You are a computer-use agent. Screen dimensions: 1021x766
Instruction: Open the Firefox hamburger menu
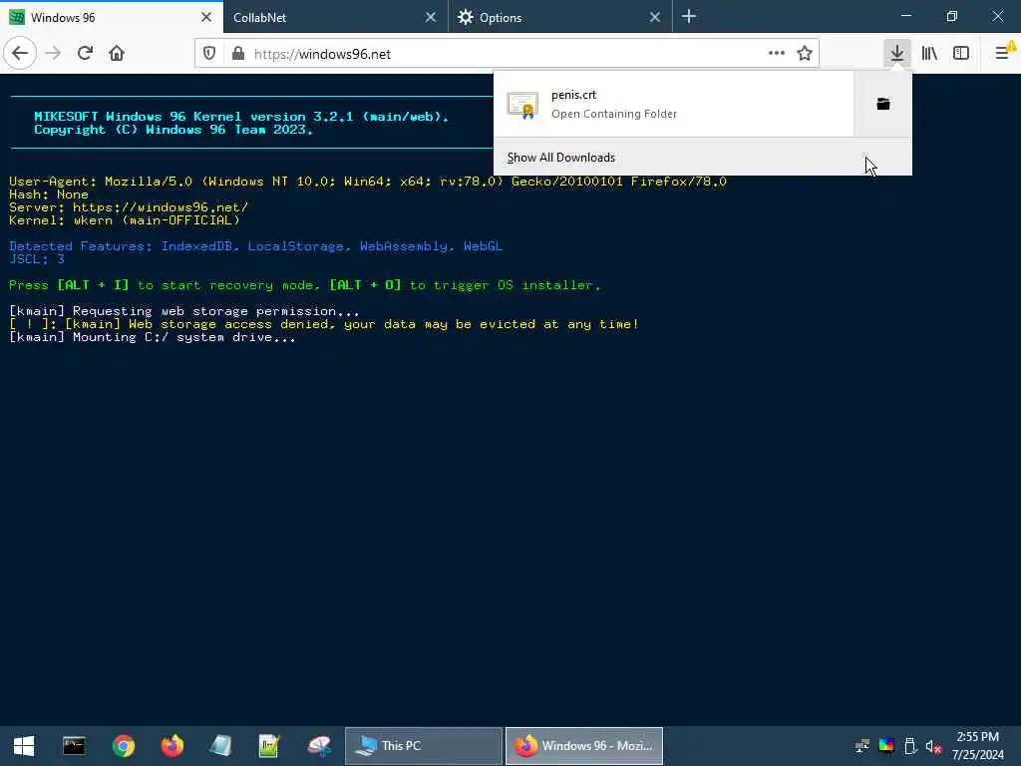tap(1002, 54)
